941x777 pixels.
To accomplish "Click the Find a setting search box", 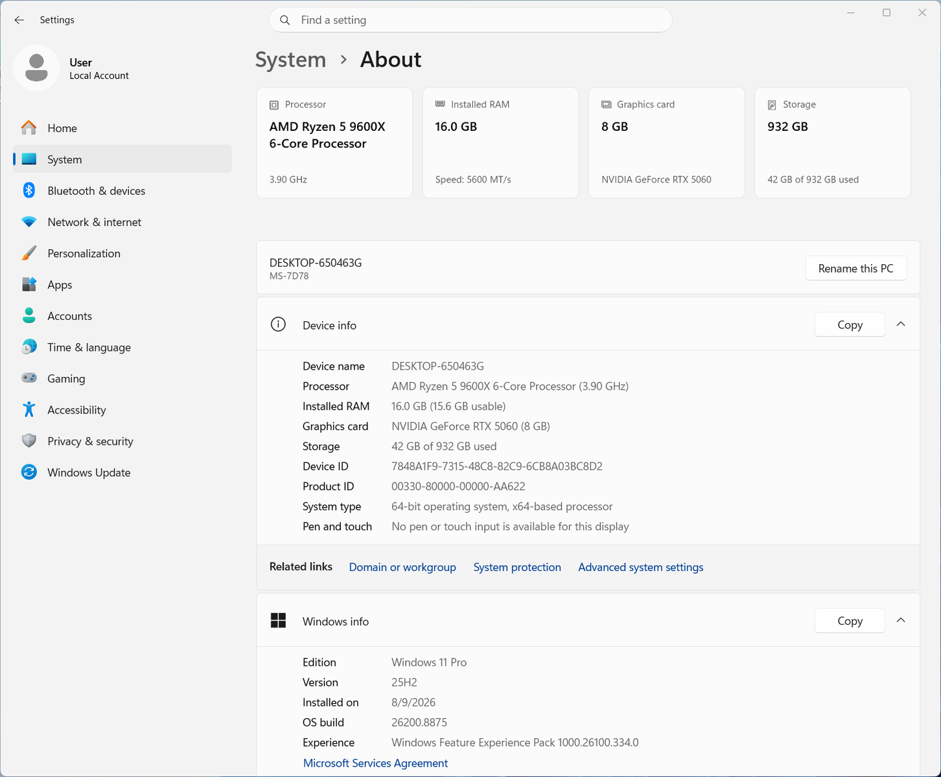I will 470,20.
